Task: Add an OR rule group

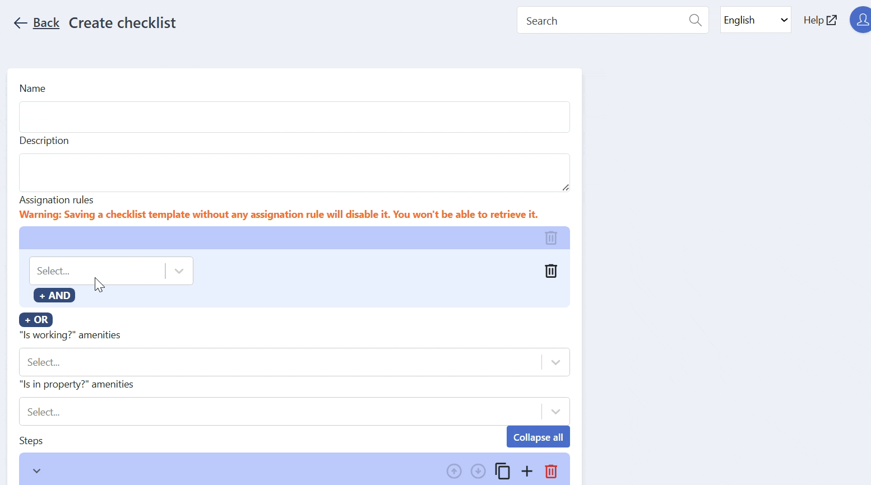Action: (x=36, y=320)
